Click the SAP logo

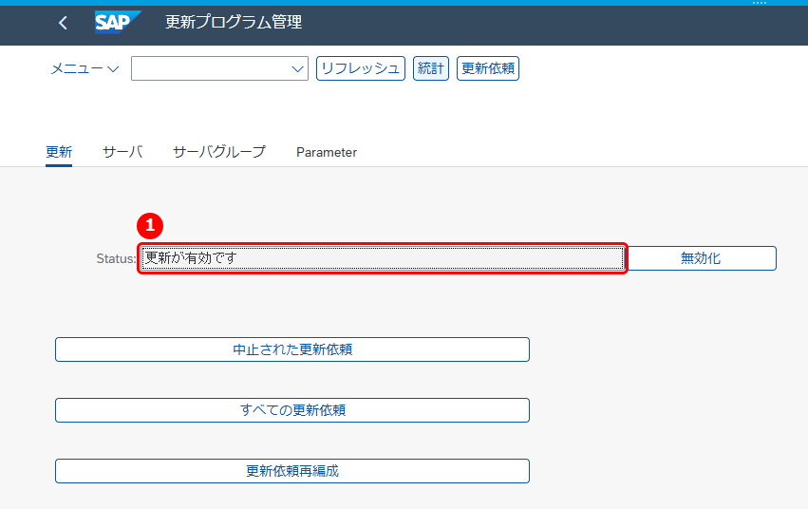coord(118,22)
